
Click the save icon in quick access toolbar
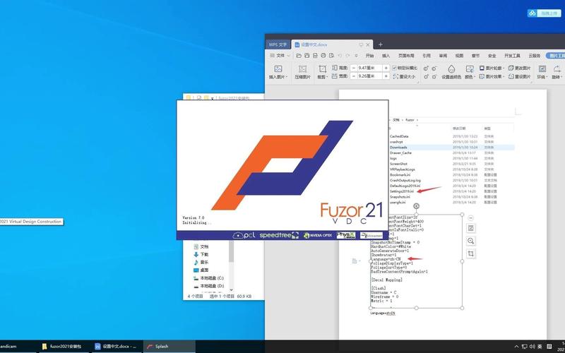pyautogui.click(x=307, y=56)
